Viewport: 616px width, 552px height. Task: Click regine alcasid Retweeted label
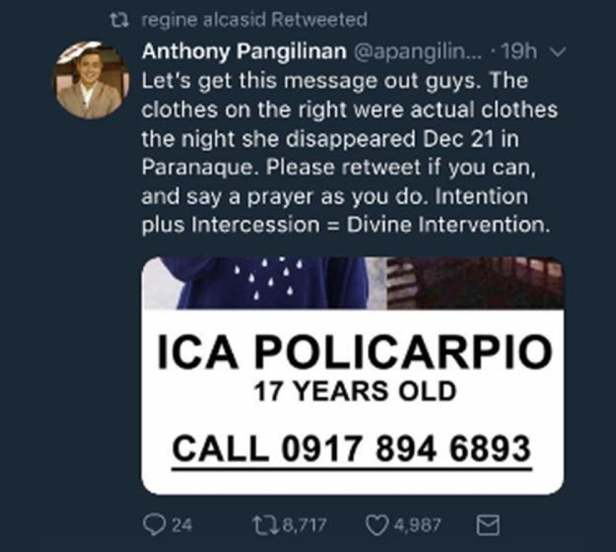click(x=254, y=20)
